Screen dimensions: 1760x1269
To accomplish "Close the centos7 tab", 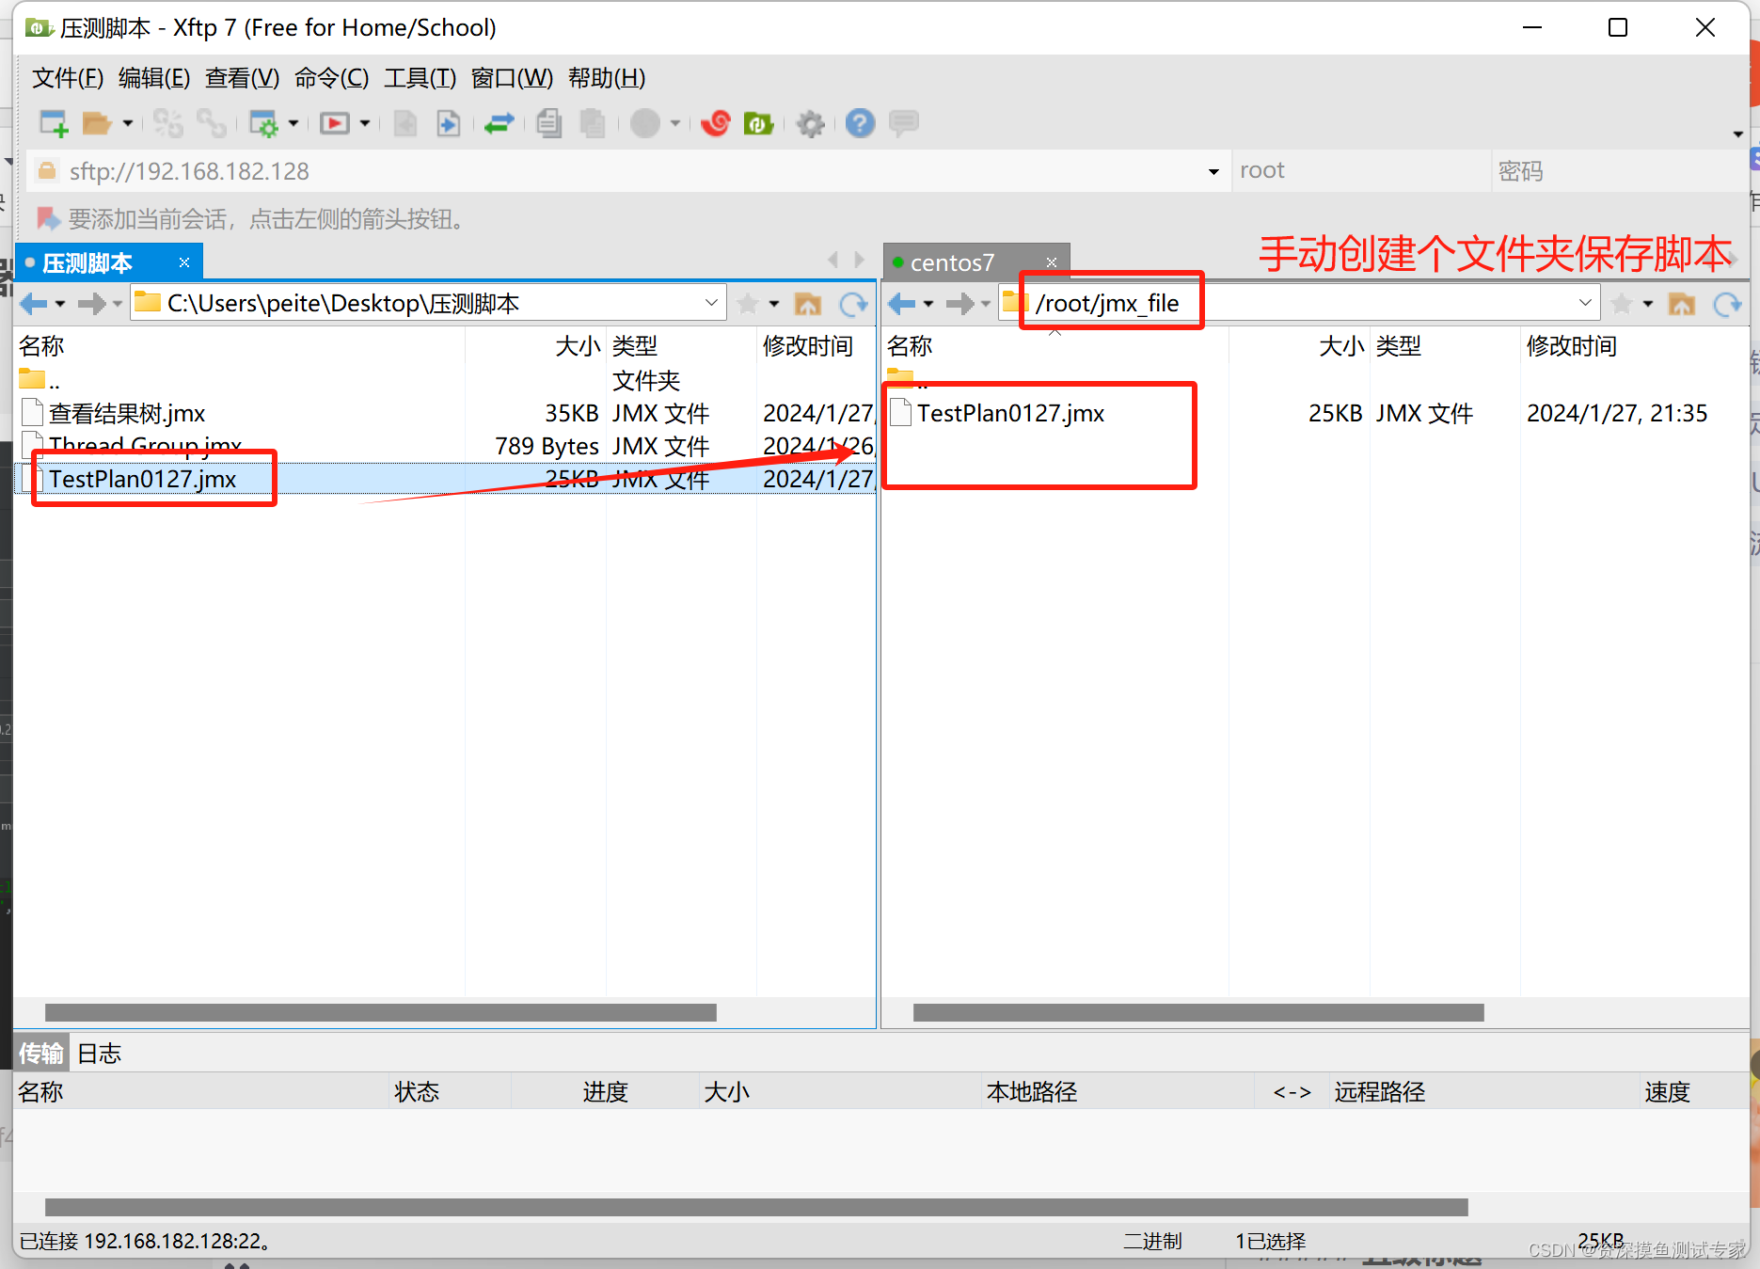I will click(x=1052, y=262).
